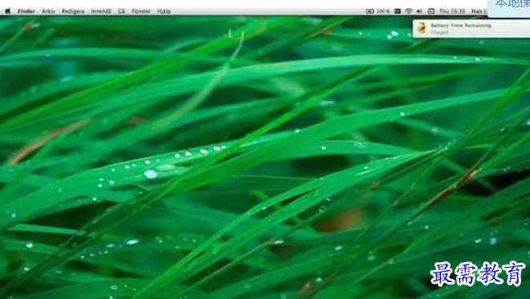Screen dimensions: 530x299
Task: Open the keyboard input source icon
Action: pyautogui.click(x=398, y=11)
